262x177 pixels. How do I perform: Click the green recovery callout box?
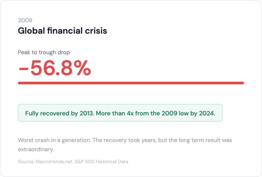[120, 113]
